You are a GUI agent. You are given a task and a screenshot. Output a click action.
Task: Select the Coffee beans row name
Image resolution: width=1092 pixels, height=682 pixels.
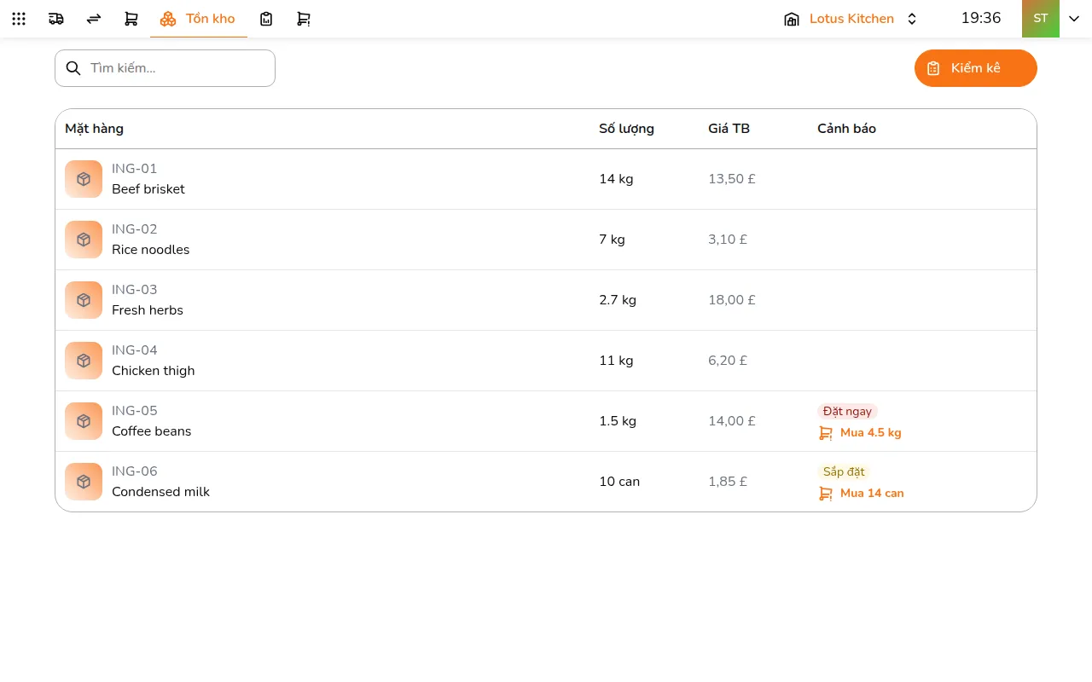(x=152, y=431)
